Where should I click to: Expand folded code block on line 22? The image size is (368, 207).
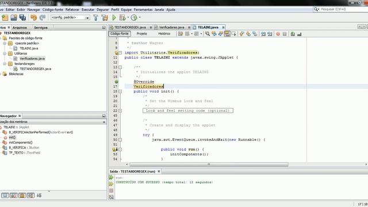[x=120, y=111]
